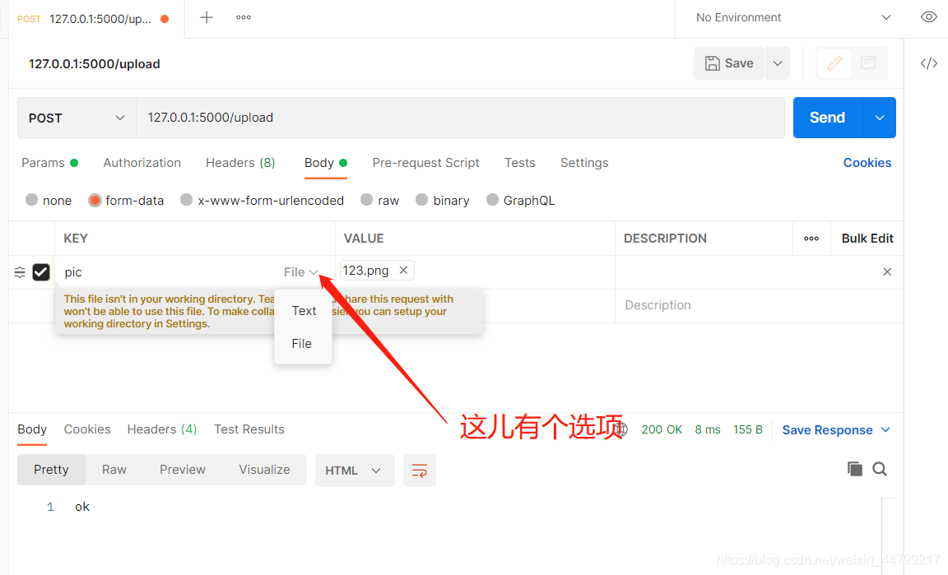
Task: Open the HTML response format dropdown
Action: [354, 470]
